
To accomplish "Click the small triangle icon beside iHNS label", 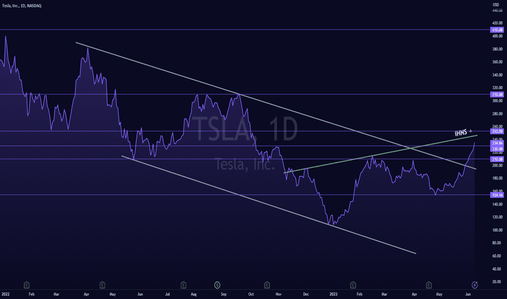I will click(471, 131).
